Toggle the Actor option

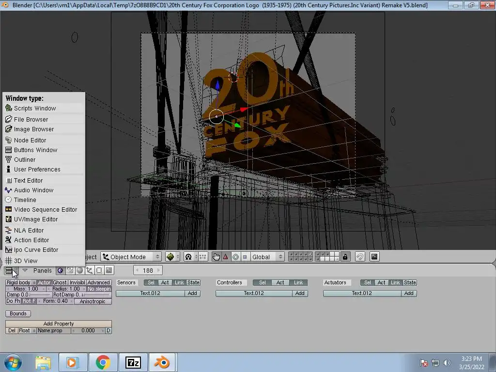44,282
